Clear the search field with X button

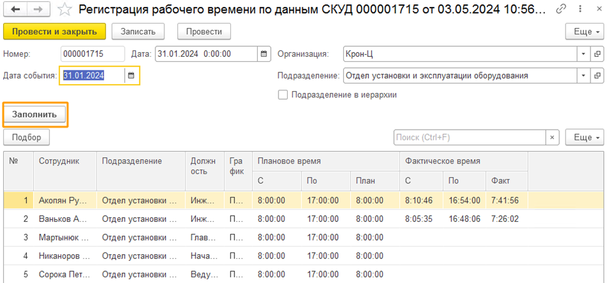click(552, 138)
